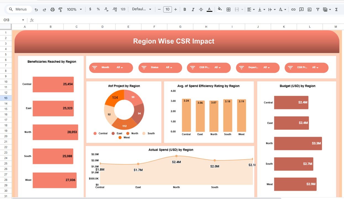Open the Borders tool

point(228,9)
